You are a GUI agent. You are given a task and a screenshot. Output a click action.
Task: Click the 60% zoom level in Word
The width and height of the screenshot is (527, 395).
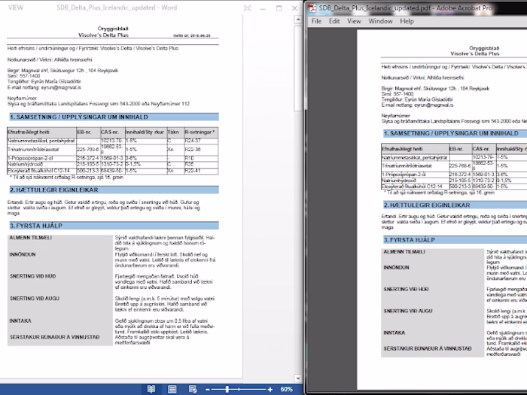pyautogui.click(x=286, y=389)
